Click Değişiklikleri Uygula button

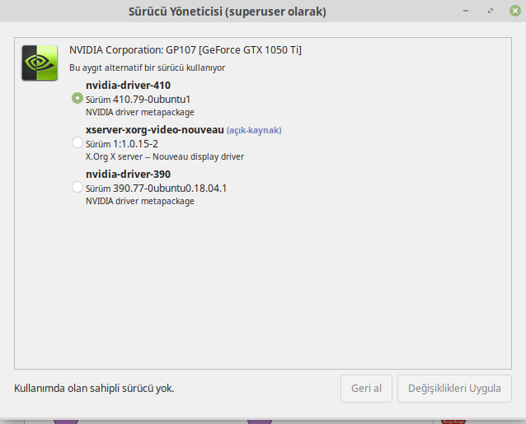(454, 388)
